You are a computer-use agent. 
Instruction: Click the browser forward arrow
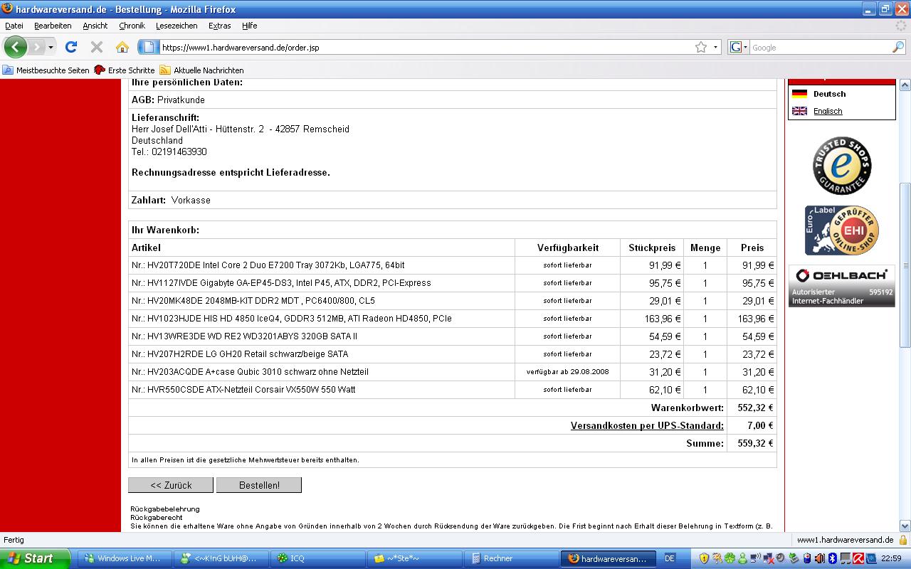[x=36, y=47]
